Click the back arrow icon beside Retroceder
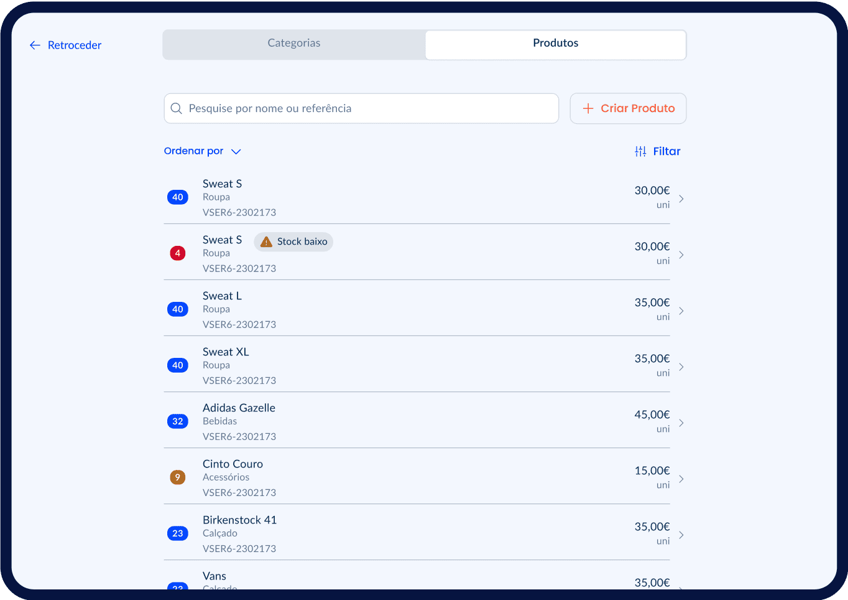Viewport: 848px width, 600px height. pyautogui.click(x=35, y=45)
